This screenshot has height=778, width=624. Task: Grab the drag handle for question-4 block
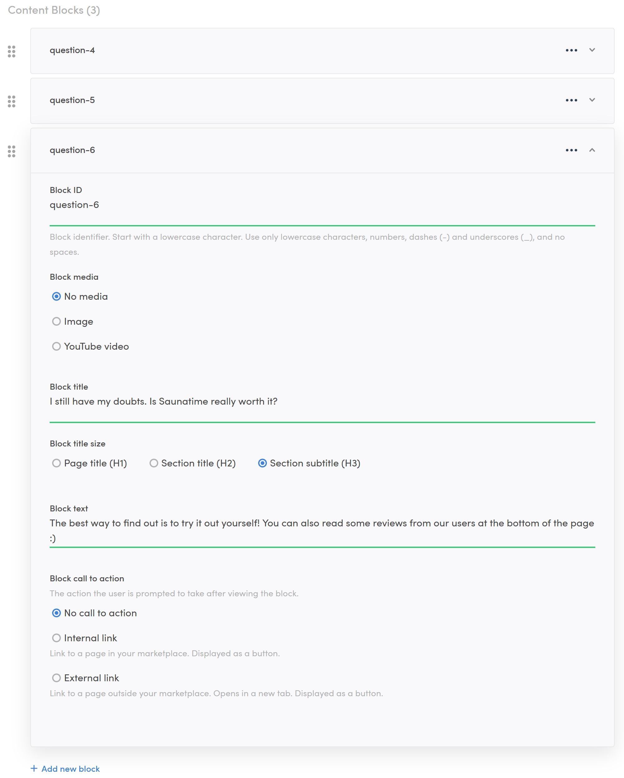coord(12,51)
